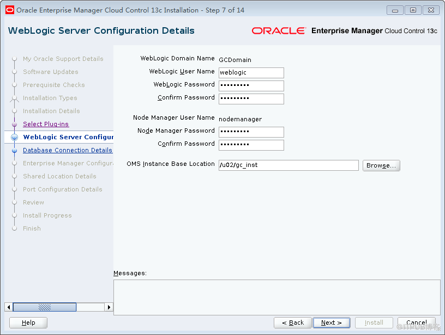Focus the WebLogic User Name field
The width and height of the screenshot is (445, 335).
pyautogui.click(x=251, y=73)
